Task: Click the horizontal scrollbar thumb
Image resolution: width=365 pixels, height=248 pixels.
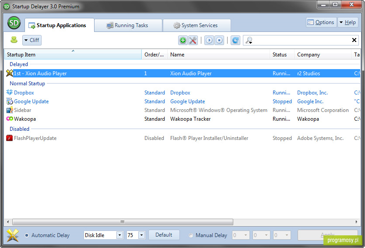Action: [x=123, y=222]
